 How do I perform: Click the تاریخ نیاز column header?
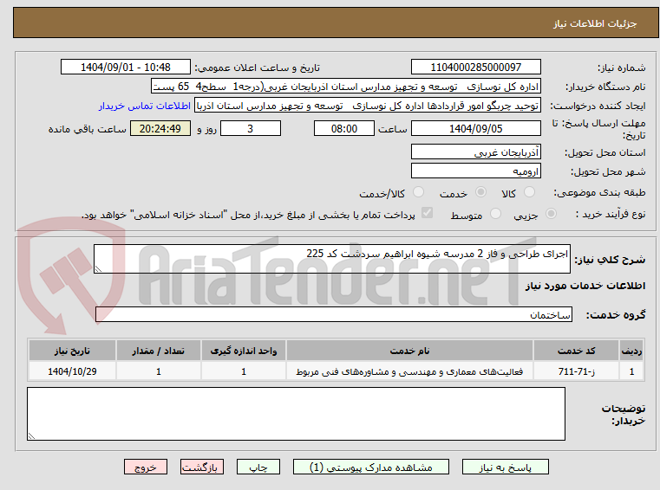(x=72, y=351)
